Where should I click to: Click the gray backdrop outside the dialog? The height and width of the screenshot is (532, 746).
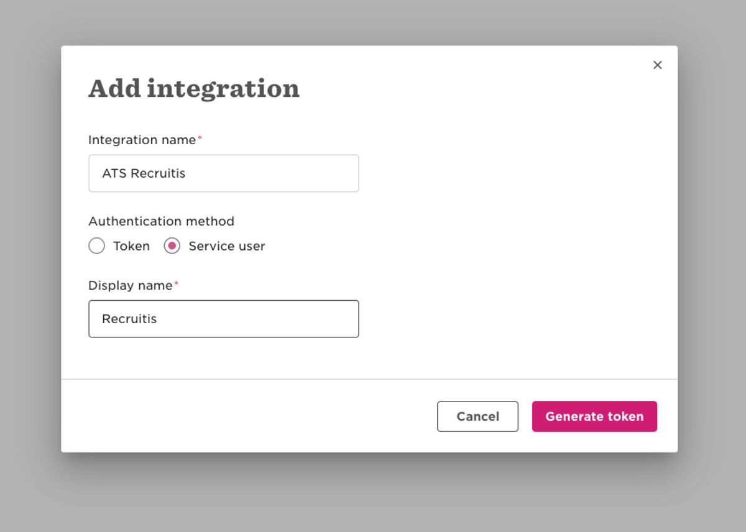(373, 491)
